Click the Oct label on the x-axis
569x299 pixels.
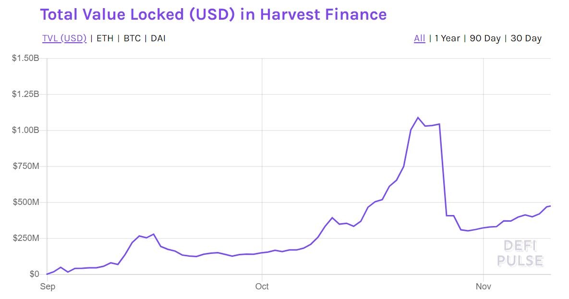pyautogui.click(x=262, y=287)
